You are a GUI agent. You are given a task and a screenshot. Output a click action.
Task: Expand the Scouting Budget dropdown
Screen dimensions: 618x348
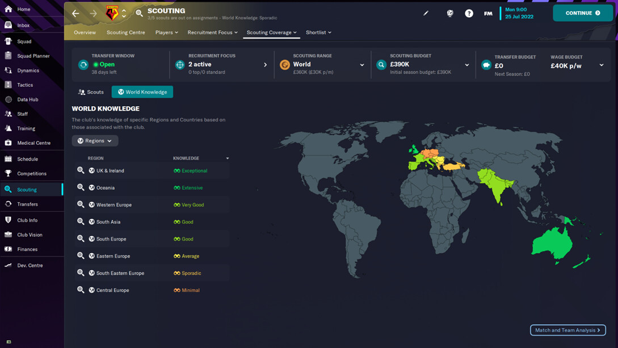(x=466, y=65)
